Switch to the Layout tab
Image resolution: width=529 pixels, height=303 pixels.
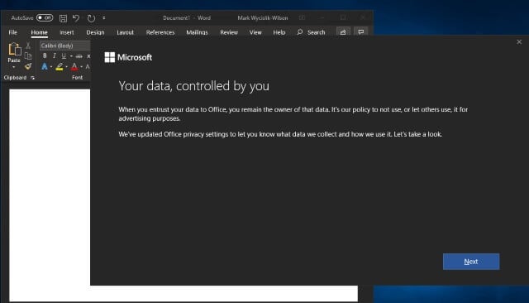[125, 32]
